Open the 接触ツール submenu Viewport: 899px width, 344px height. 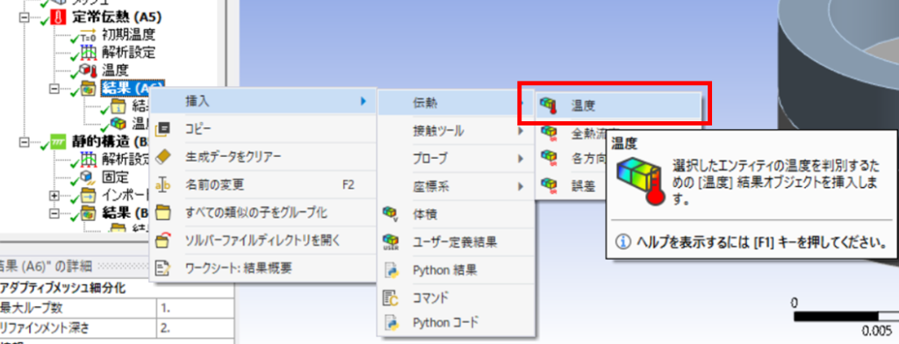(456, 132)
